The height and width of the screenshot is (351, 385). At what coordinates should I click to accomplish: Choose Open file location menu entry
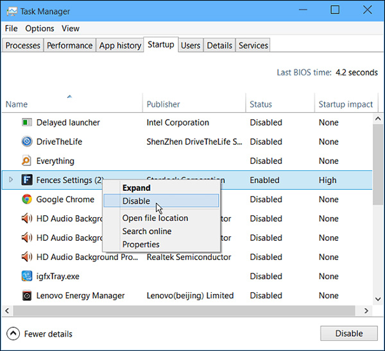tap(155, 218)
